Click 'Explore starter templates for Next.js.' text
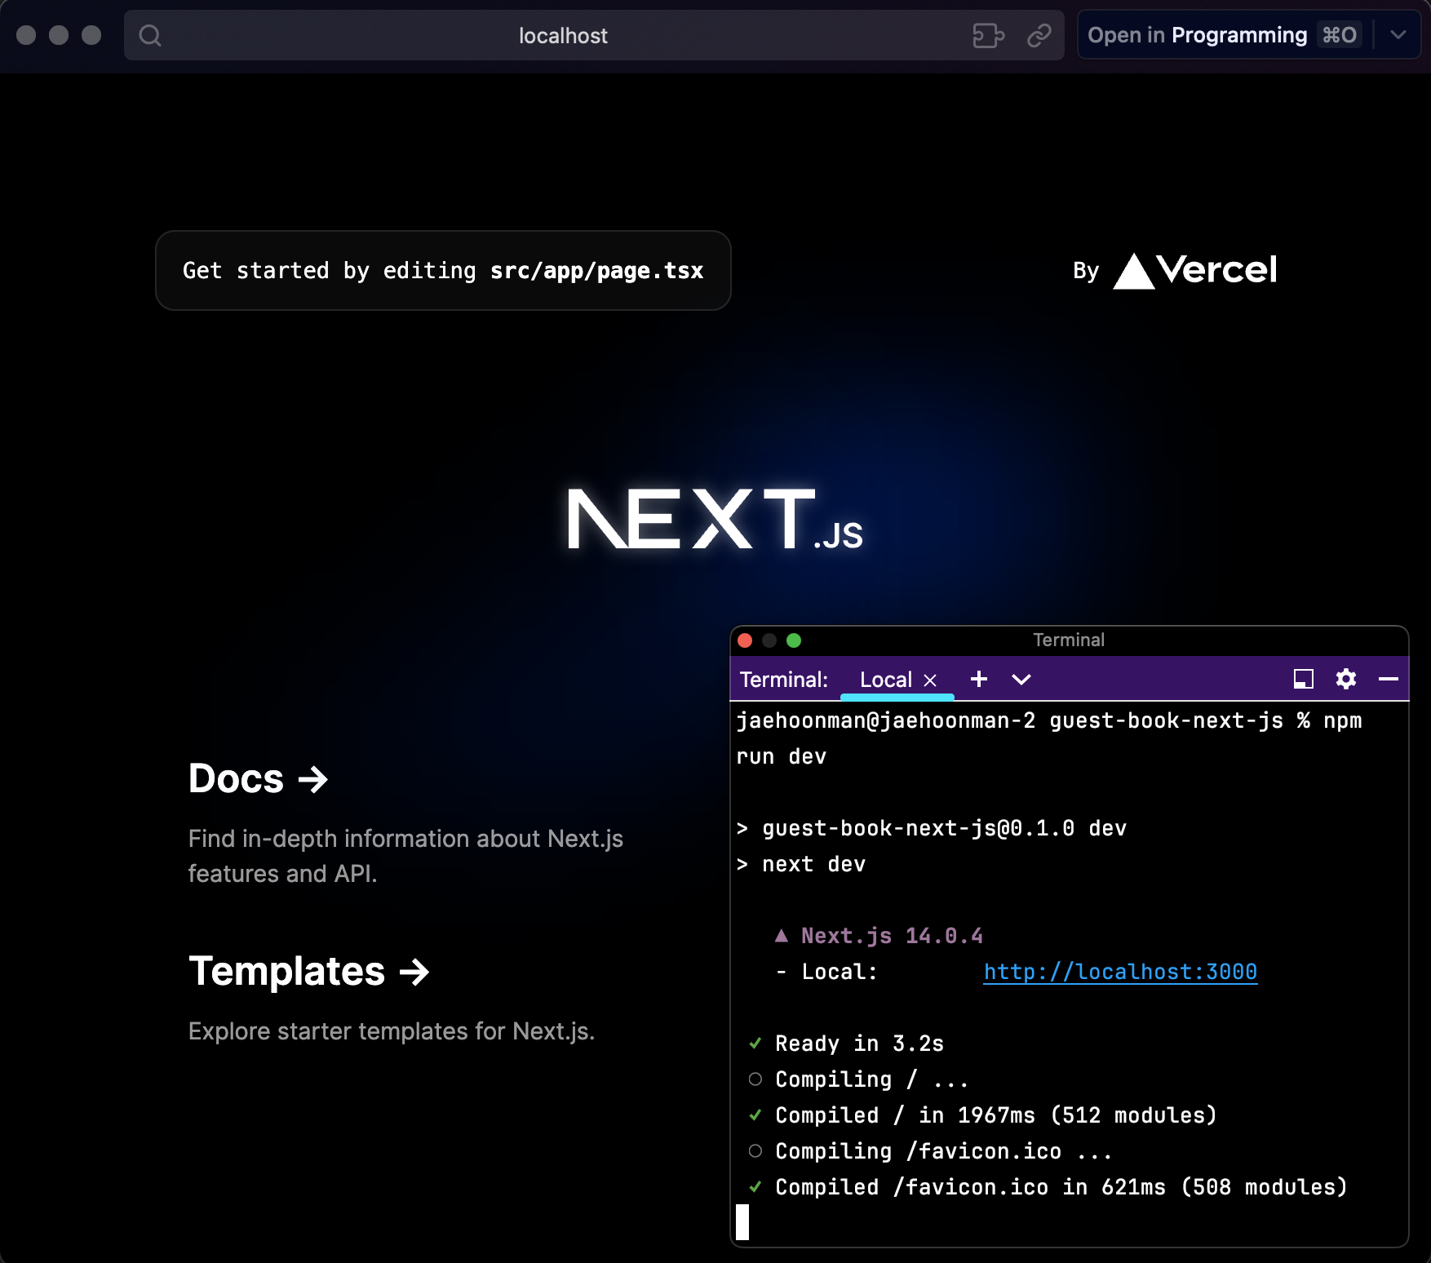This screenshot has width=1431, height=1263. pos(392,1031)
